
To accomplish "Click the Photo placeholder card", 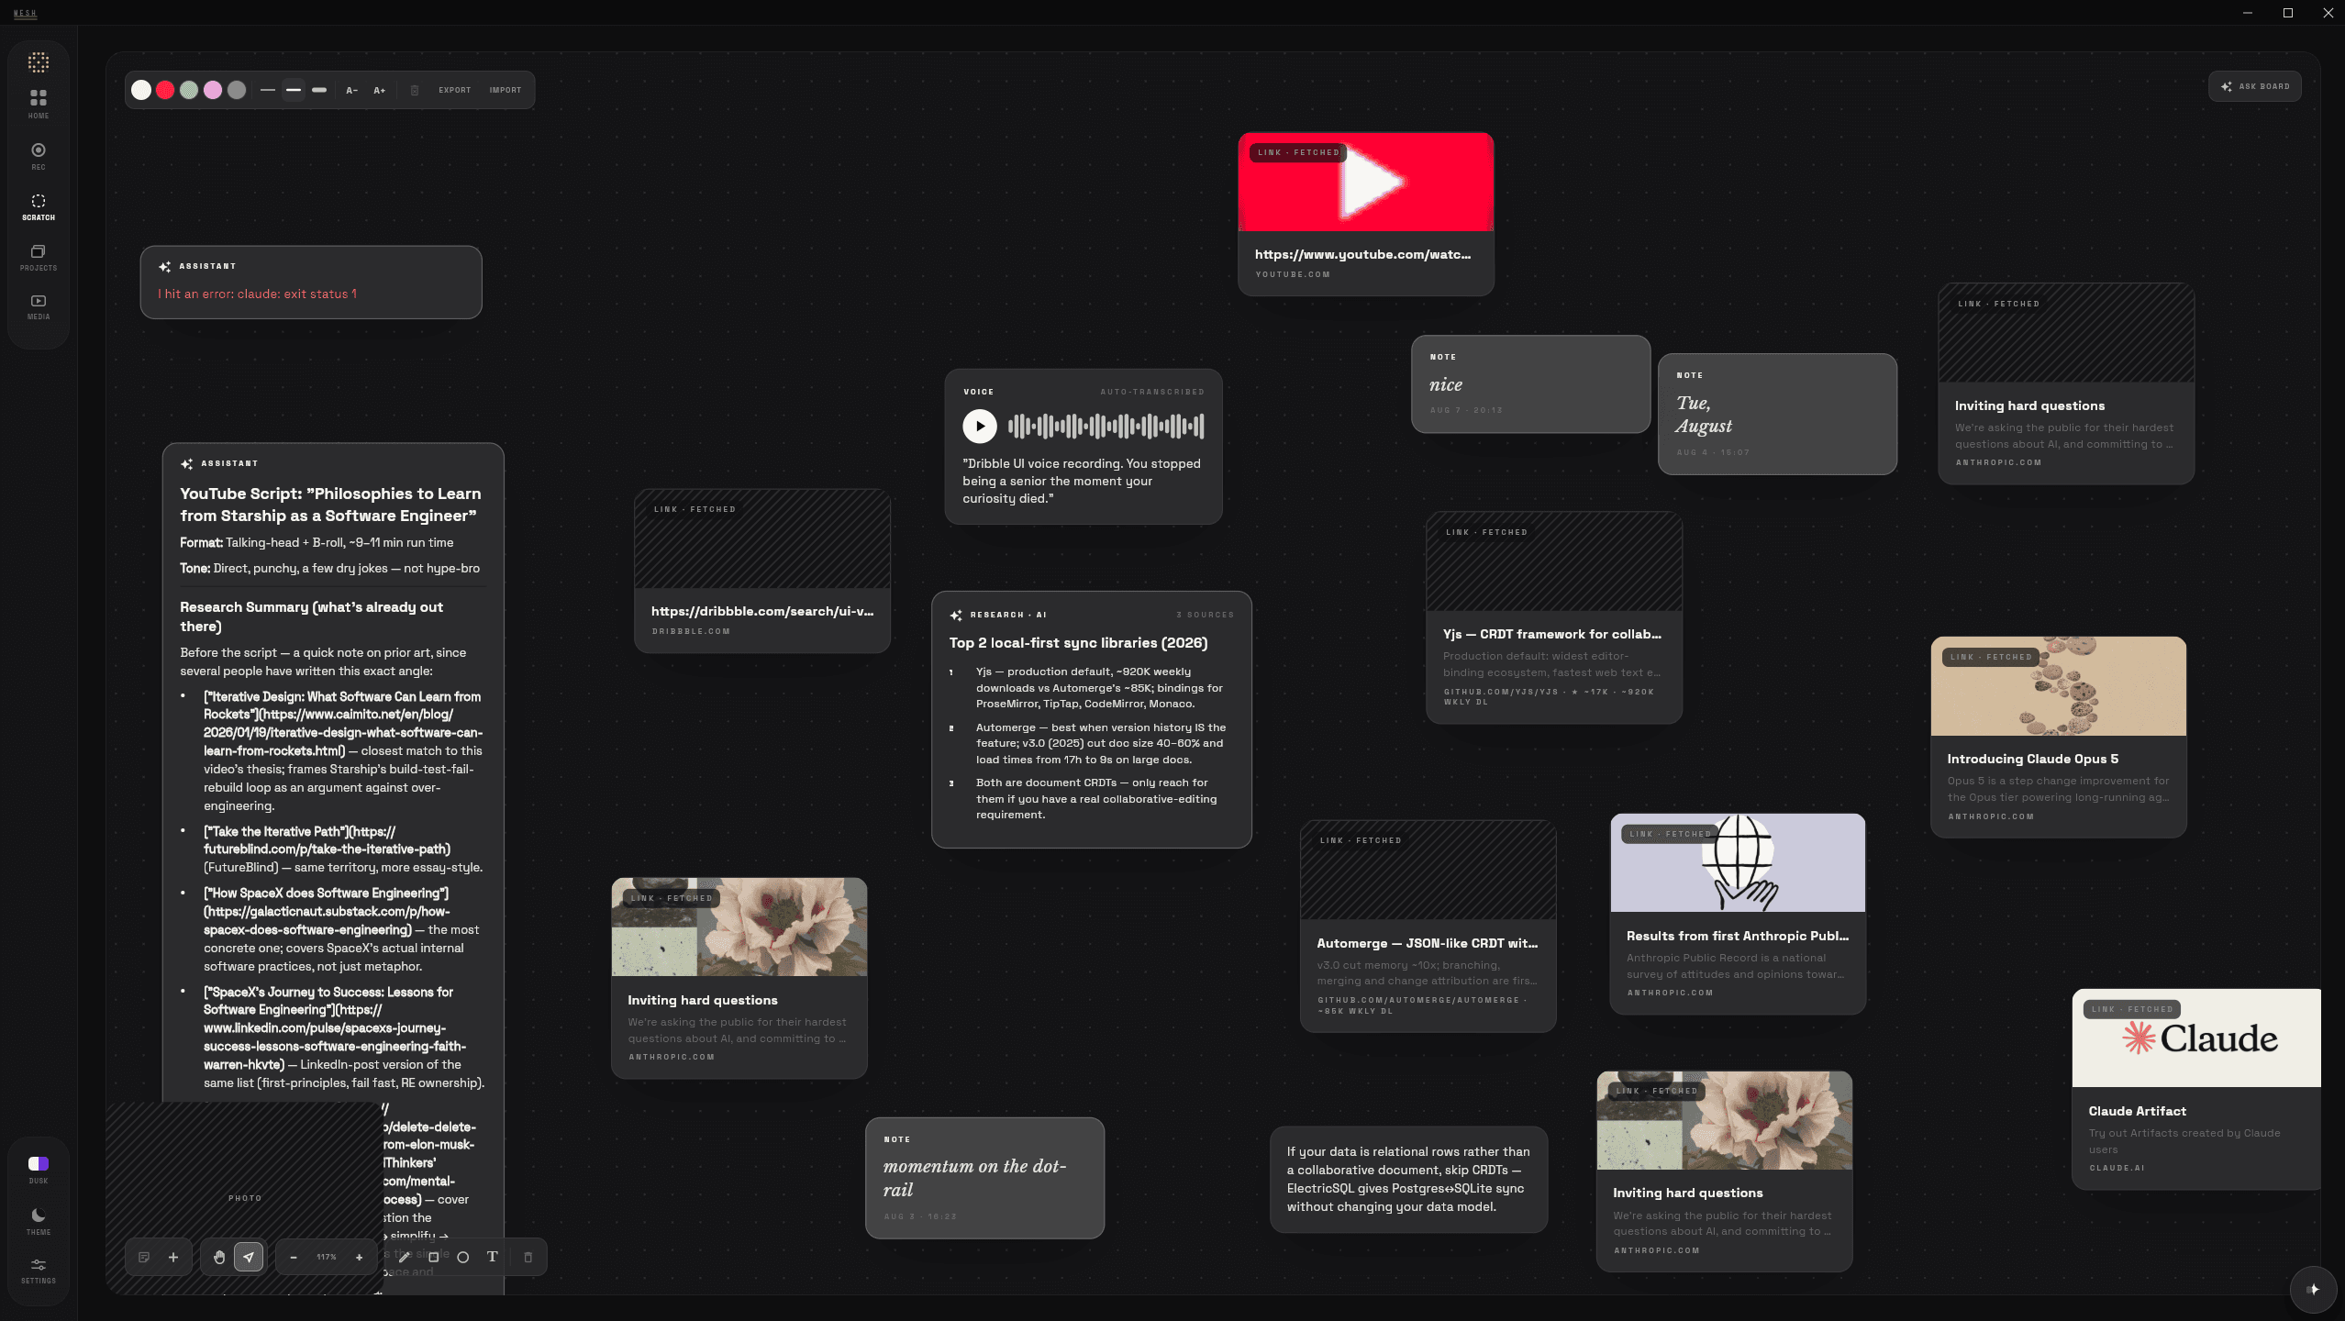I will coord(245,1198).
